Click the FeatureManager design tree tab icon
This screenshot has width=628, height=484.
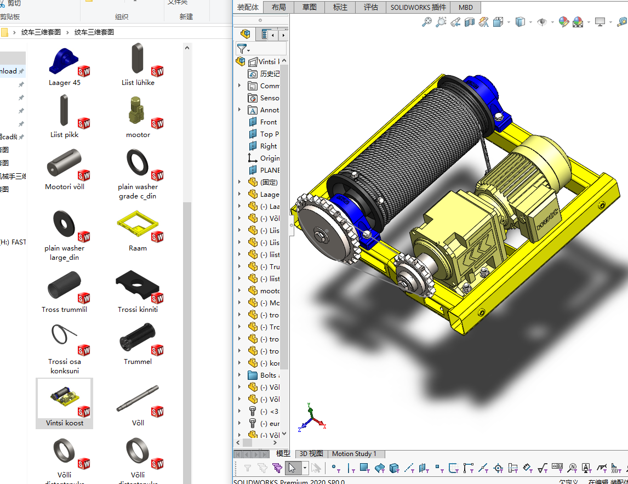pos(245,35)
